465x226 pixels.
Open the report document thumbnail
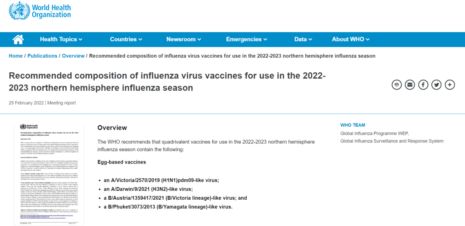(49, 173)
